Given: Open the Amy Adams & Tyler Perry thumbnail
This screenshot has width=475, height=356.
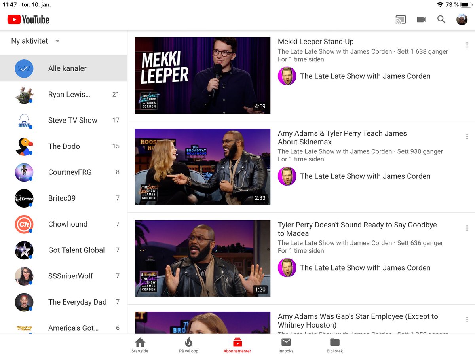Looking at the screenshot, I should tap(203, 167).
